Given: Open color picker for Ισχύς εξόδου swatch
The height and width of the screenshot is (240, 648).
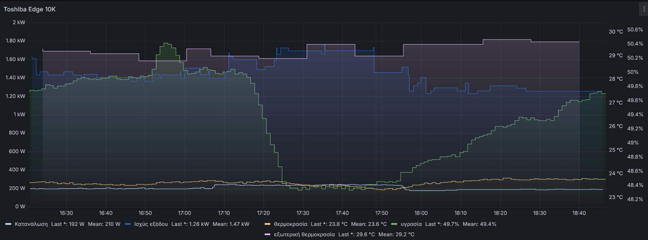Looking at the screenshot, I should [128, 224].
